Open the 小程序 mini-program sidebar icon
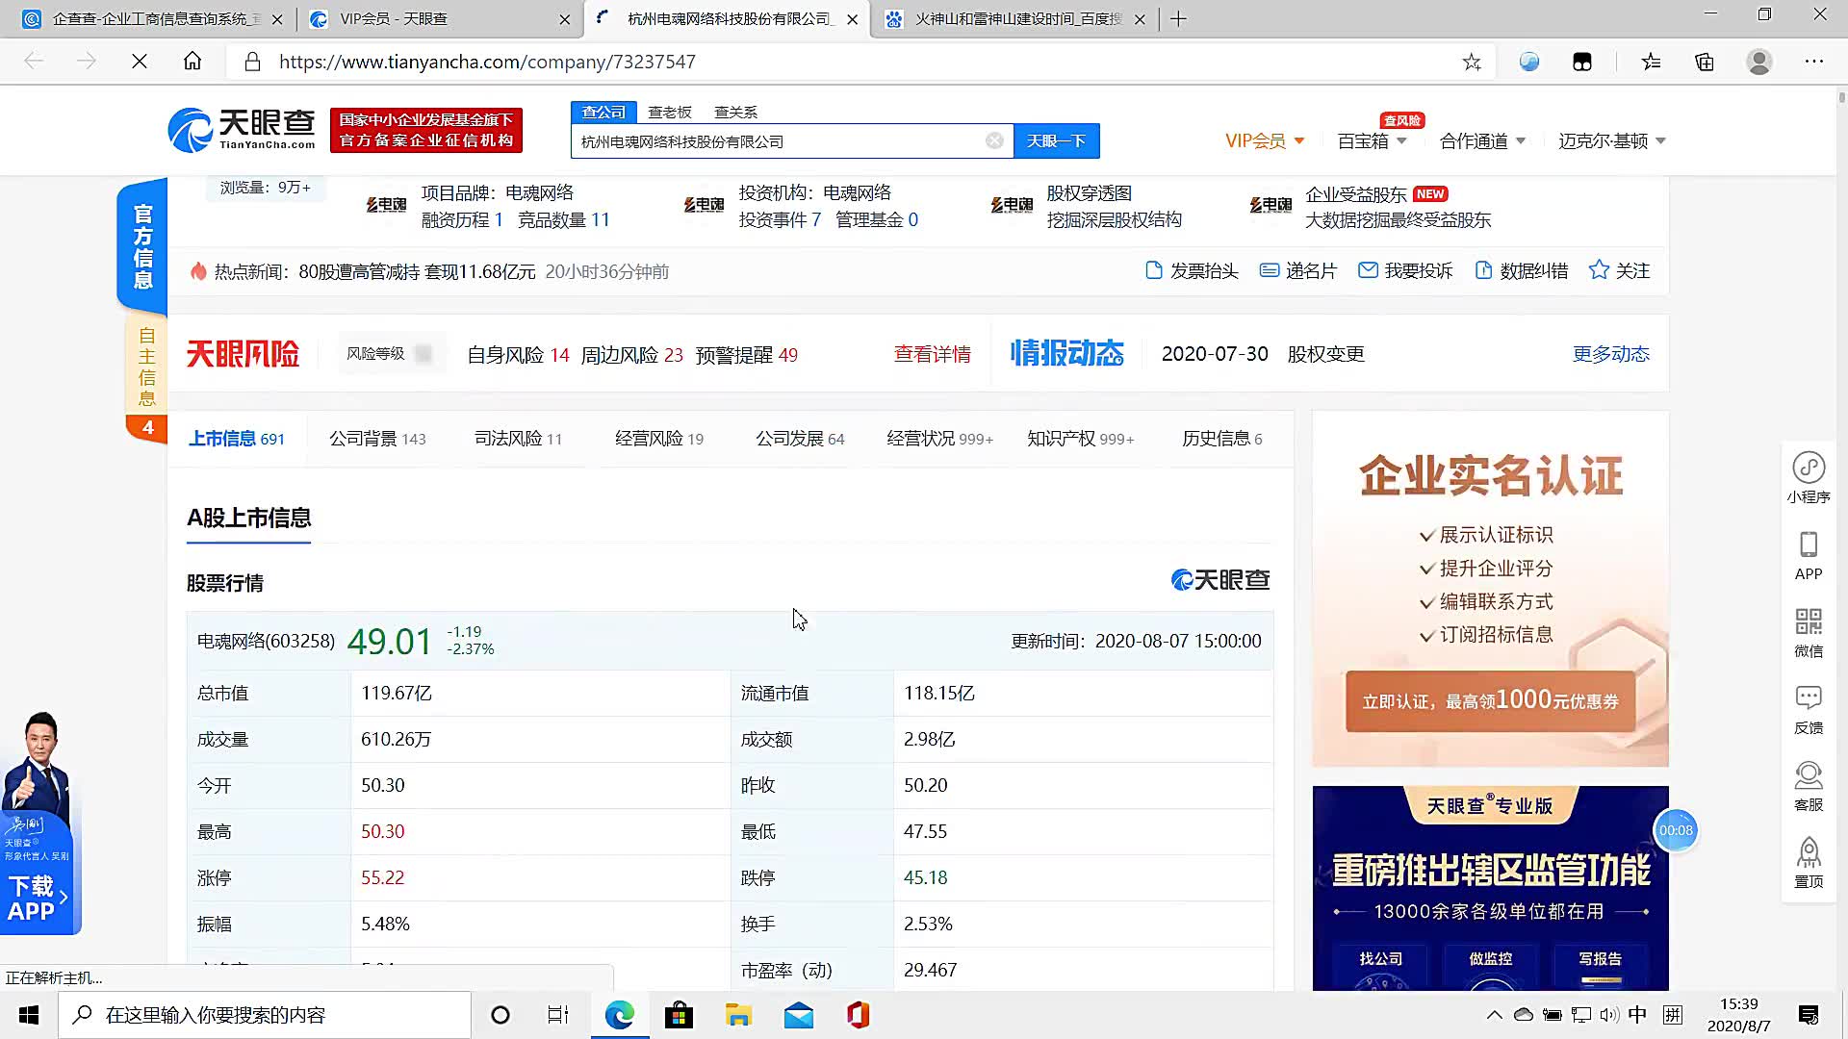The image size is (1848, 1039). coord(1809,478)
